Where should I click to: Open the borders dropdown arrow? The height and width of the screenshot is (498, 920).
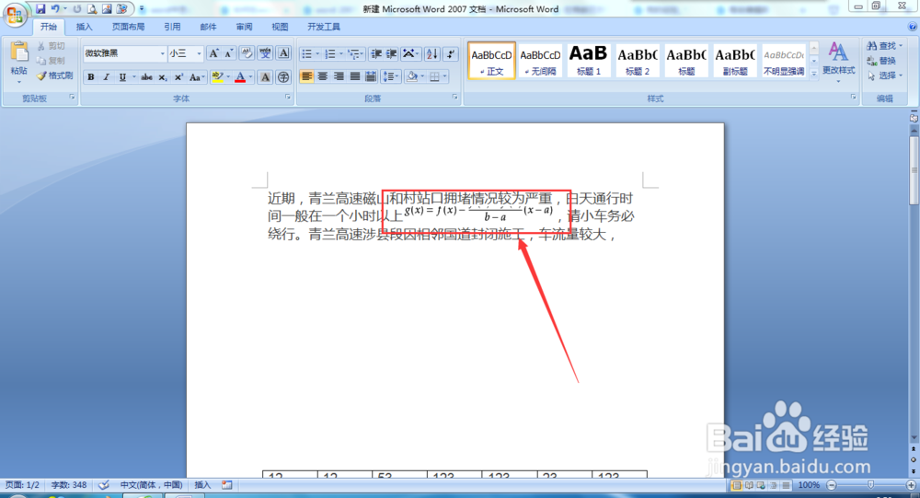pyautogui.click(x=444, y=76)
